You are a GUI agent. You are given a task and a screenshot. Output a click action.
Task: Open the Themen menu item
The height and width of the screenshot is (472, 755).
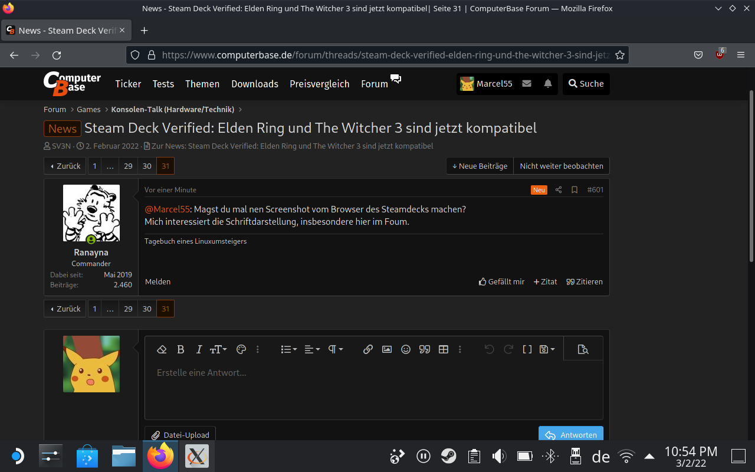coord(202,84)
